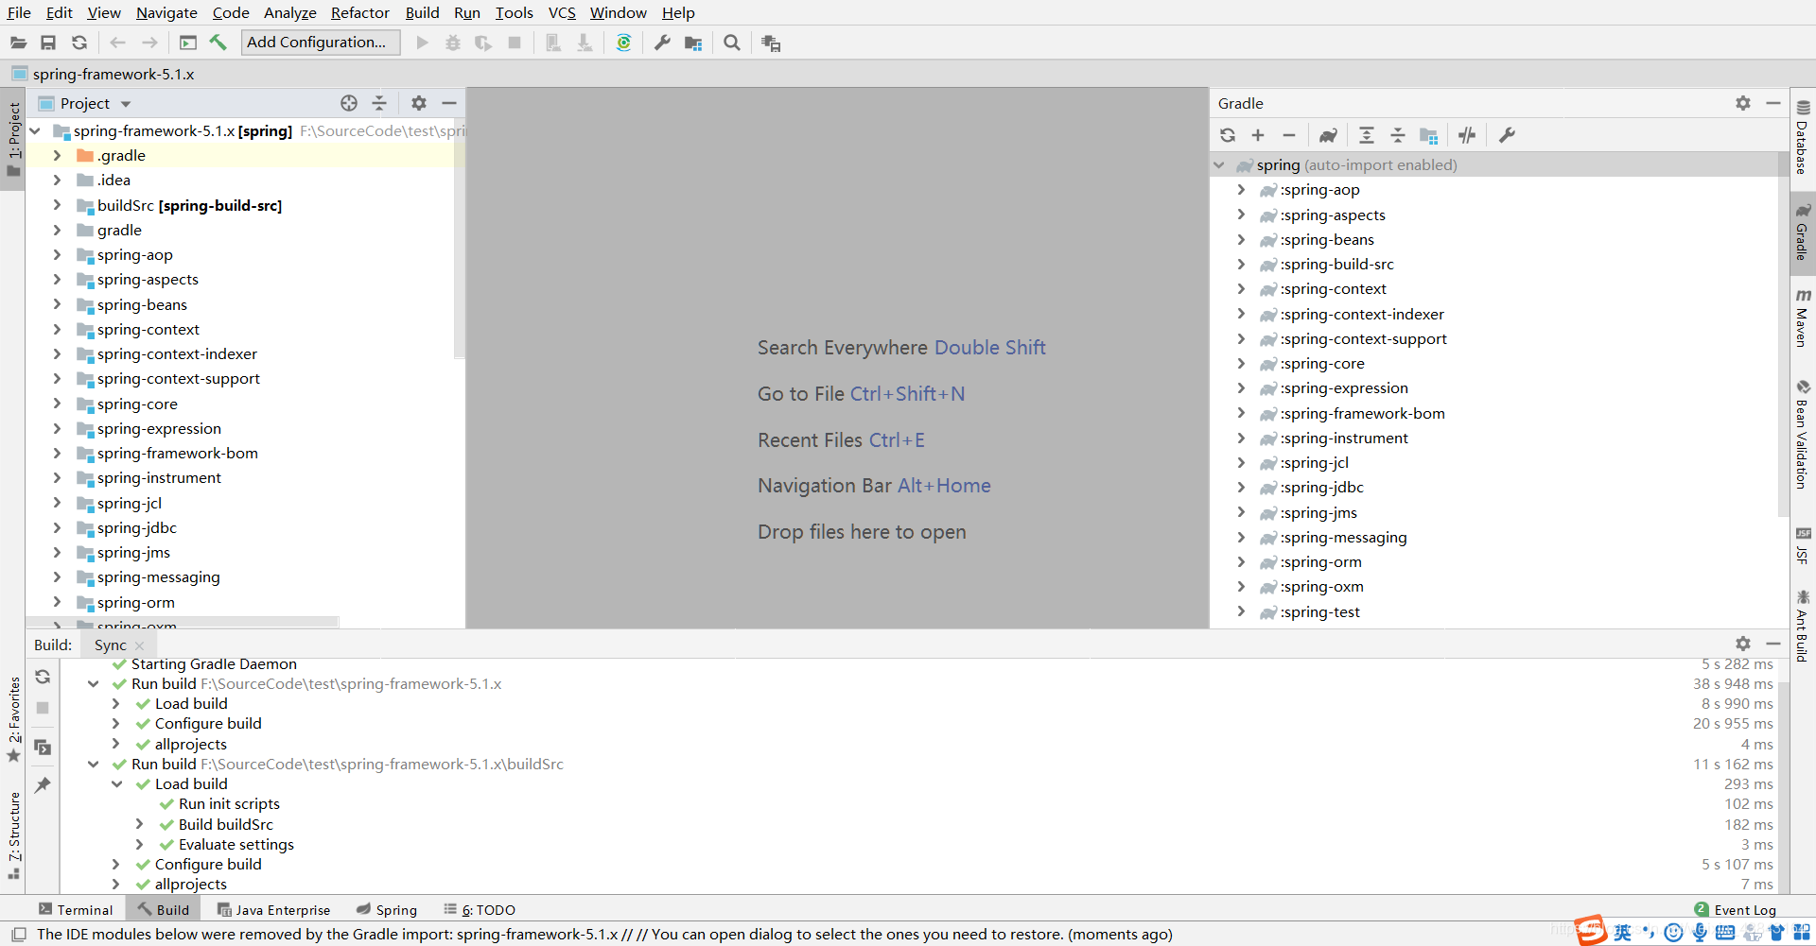Select :spring-messaging in Gradle tree
The width and height of the screenshot is (1816, 946).
tap(1343, 537)
